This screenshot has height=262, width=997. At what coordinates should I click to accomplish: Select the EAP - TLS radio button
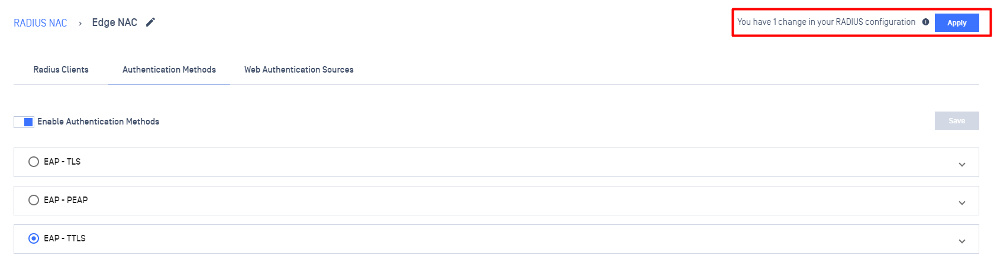(x=34, y=162)
